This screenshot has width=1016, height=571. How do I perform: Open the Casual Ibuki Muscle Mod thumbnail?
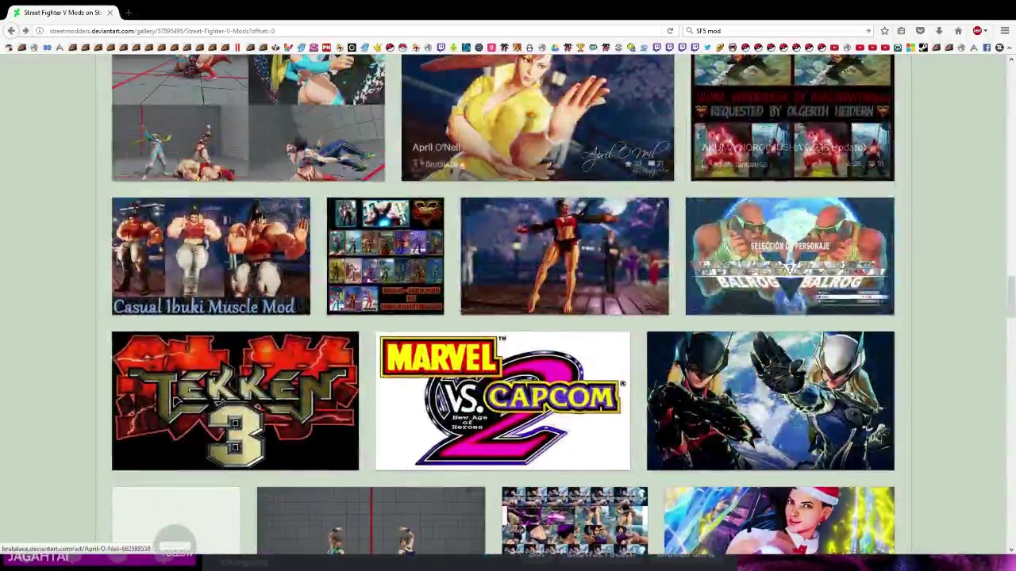point(211,256)
